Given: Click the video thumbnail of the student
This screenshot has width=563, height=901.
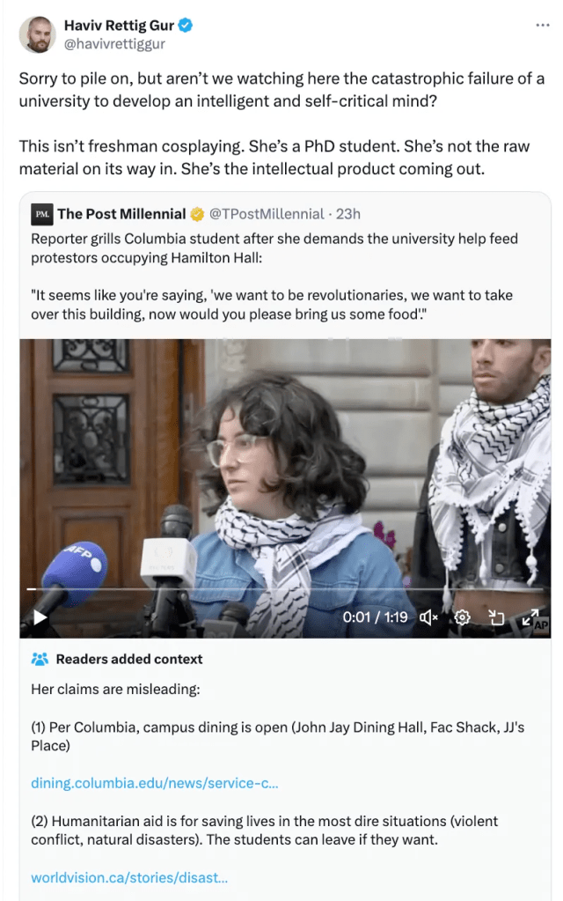Looking at the screenshot, I should pos(285,489).
